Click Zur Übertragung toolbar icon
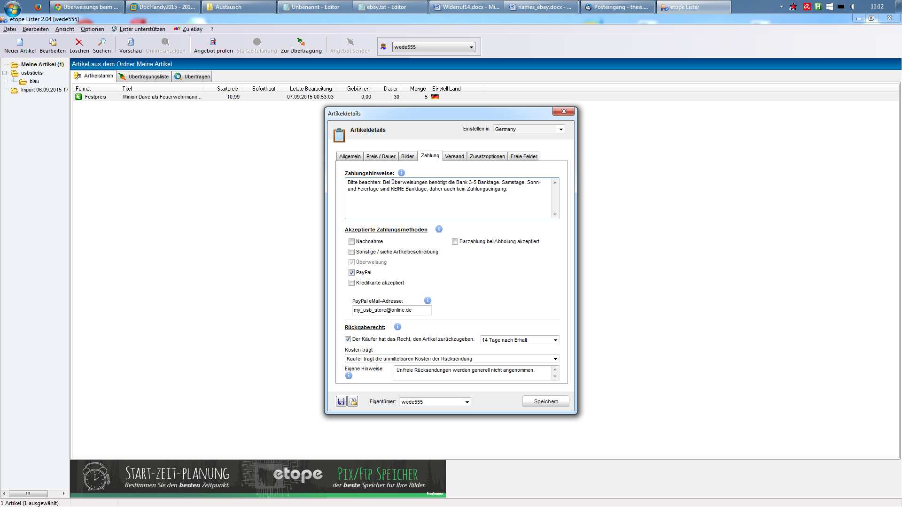 [x=301, y=42]
